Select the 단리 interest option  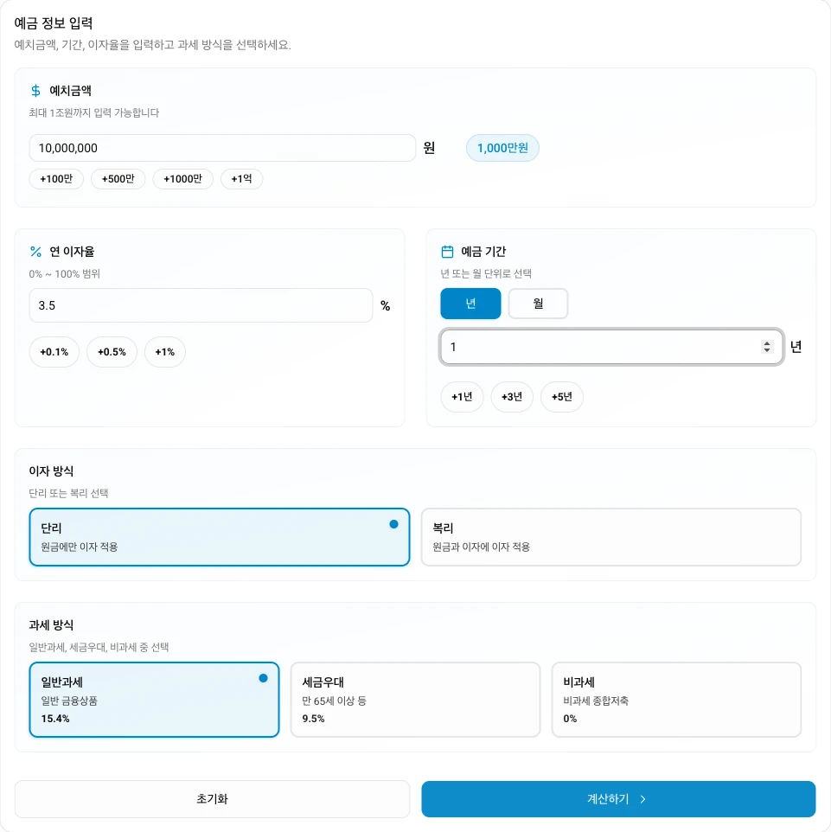[219, 537]
